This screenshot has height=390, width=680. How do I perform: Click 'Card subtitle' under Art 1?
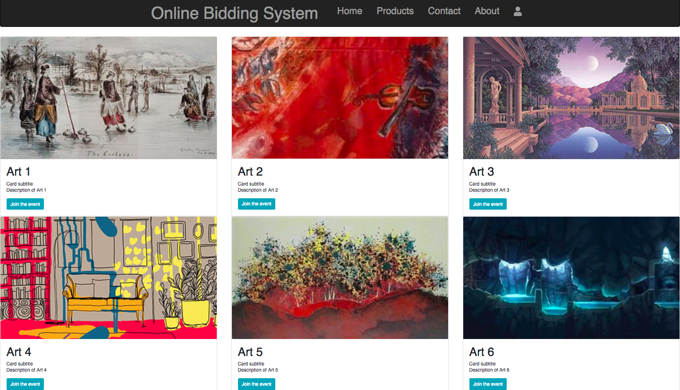click(x=20, y=184)
